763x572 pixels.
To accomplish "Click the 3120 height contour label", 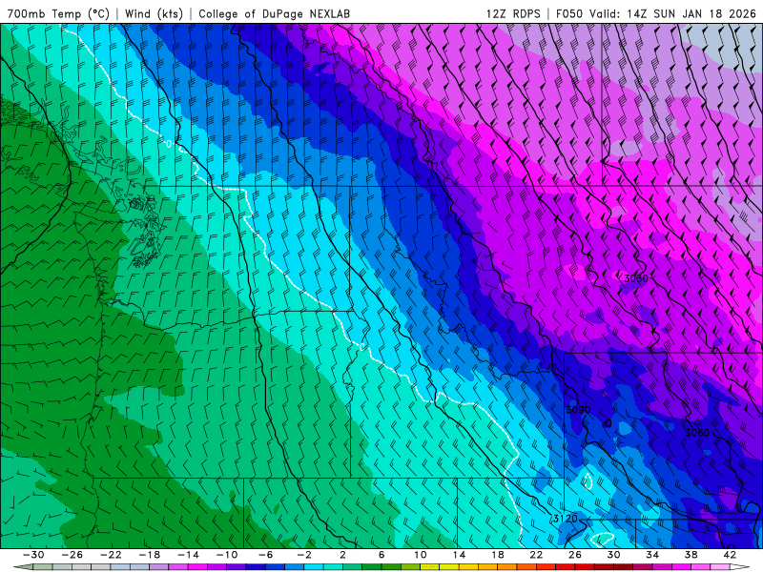I will click(x=565, y=519).
